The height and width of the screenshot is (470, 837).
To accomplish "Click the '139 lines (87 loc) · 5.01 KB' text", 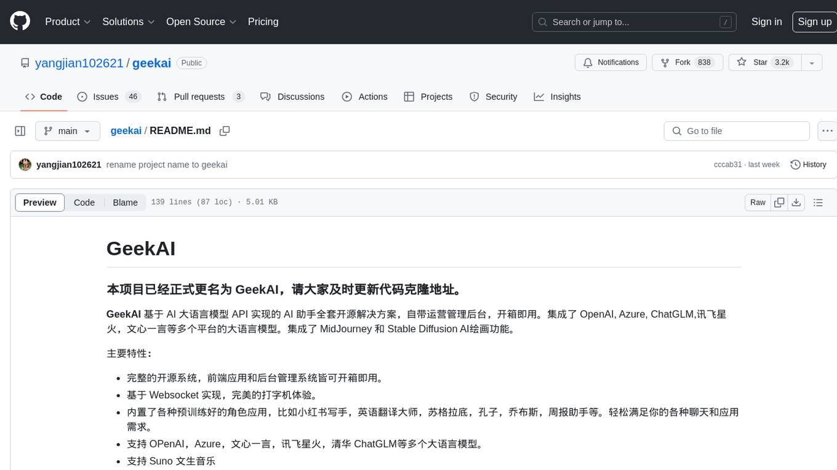I will pyautogui.click(x=214, y=202).
